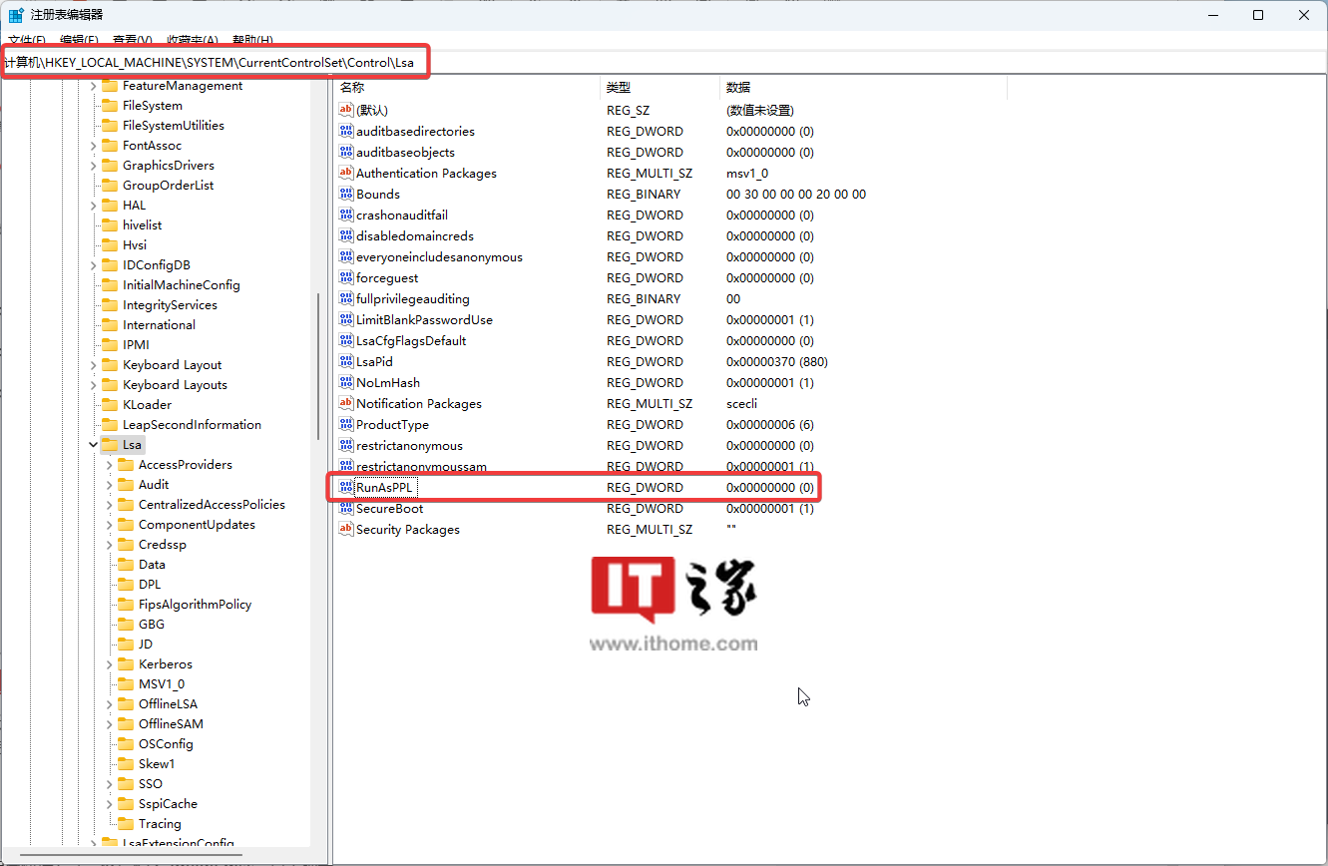
Task: Click the RunAsPPL DWORD value icon
Action: 347,488
